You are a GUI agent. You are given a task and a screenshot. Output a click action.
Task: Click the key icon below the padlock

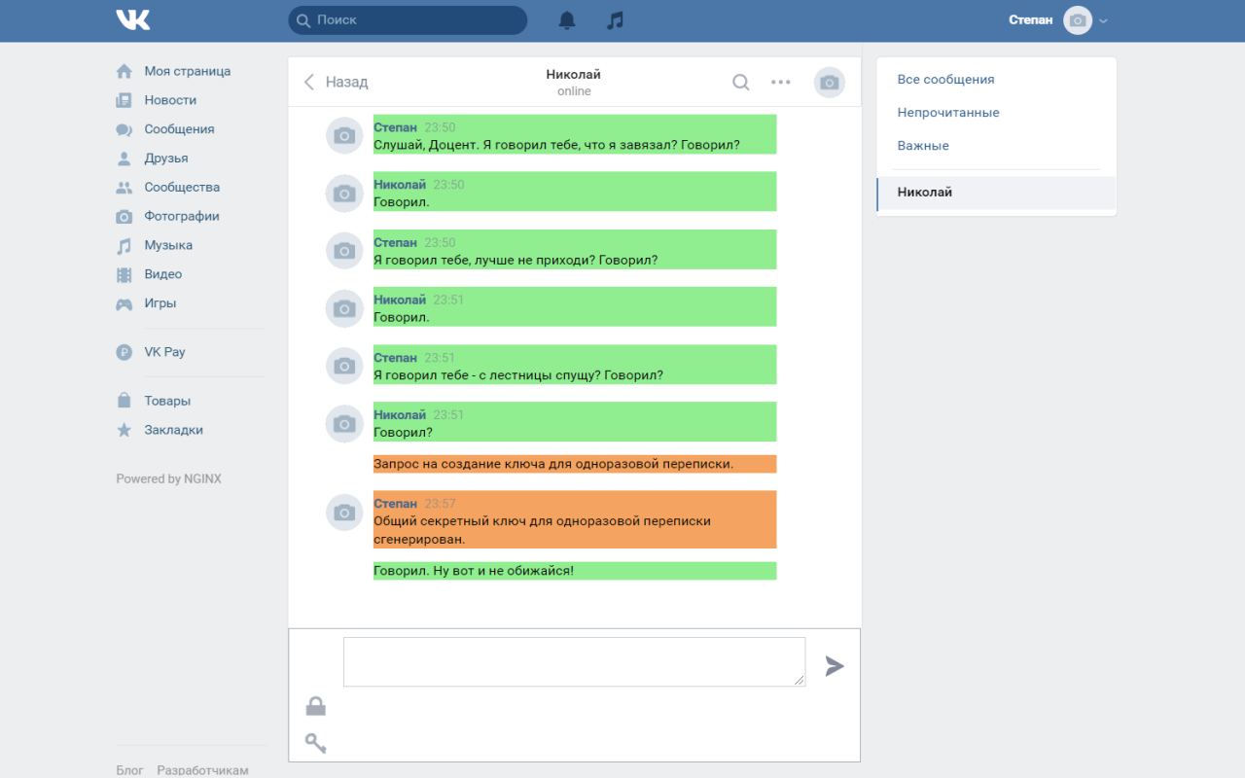click(x=315, y=744)
